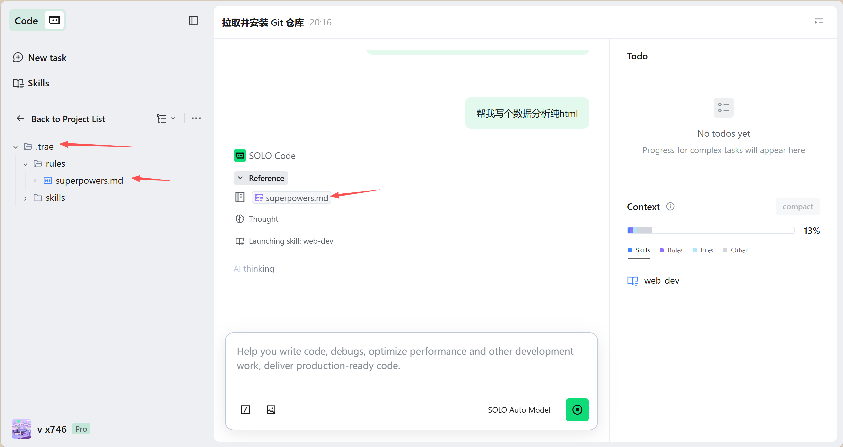Toggle the right panel collapse icon
843x447 pixels.
818,22
